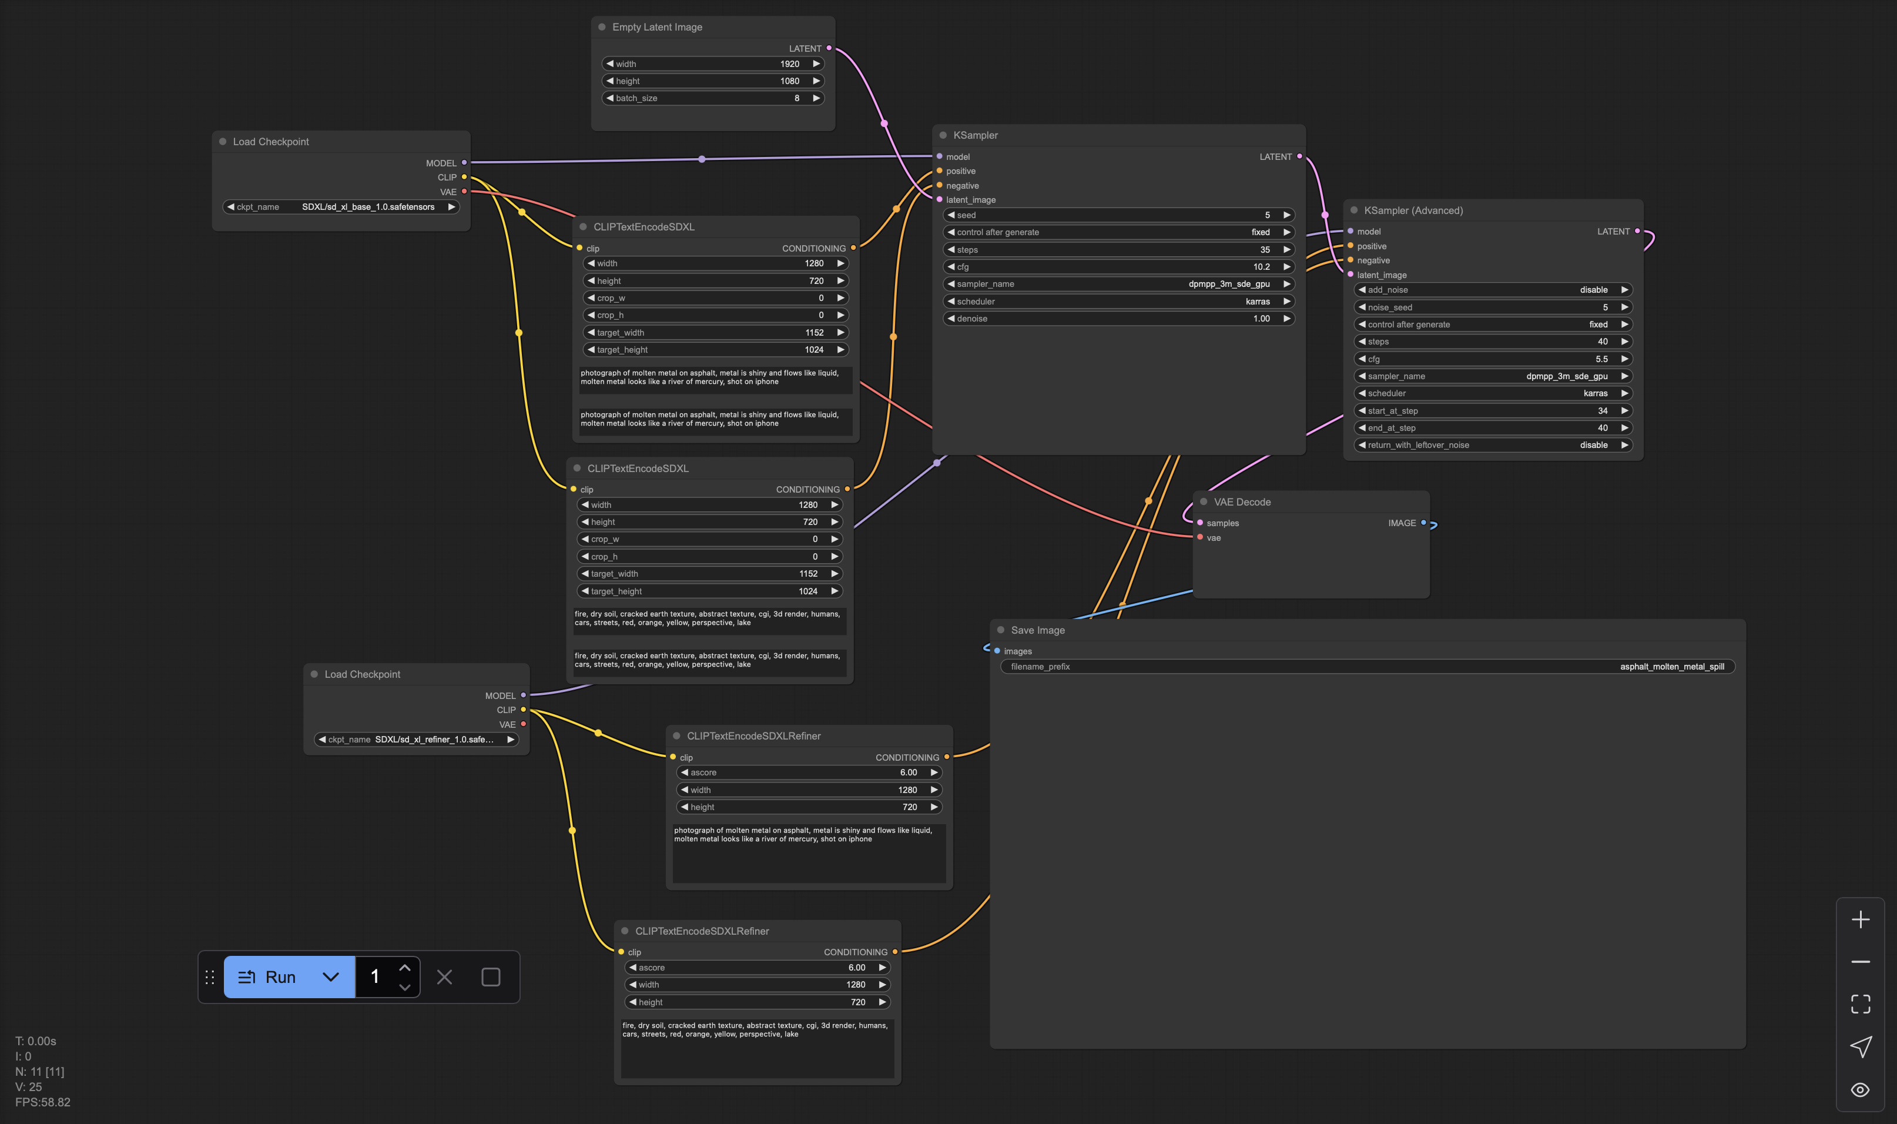Click the base Load Checkpoint MODEL output
Screen dimensions: 1897x1124
(464, 163)
